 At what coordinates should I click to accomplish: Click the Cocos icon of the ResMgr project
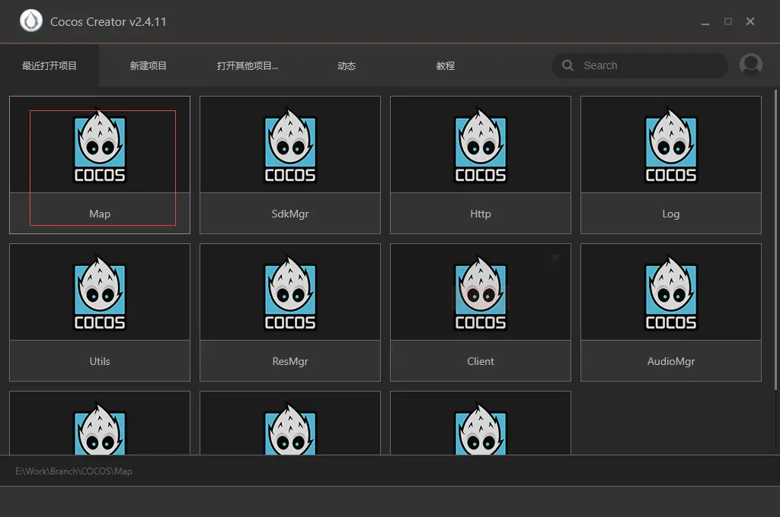[x=290, y=293]
